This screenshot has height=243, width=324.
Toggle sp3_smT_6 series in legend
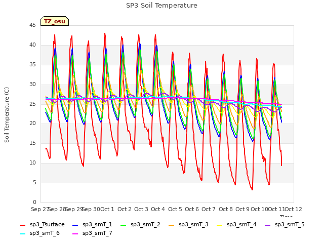pyautogui.click(x=39, y=233)
